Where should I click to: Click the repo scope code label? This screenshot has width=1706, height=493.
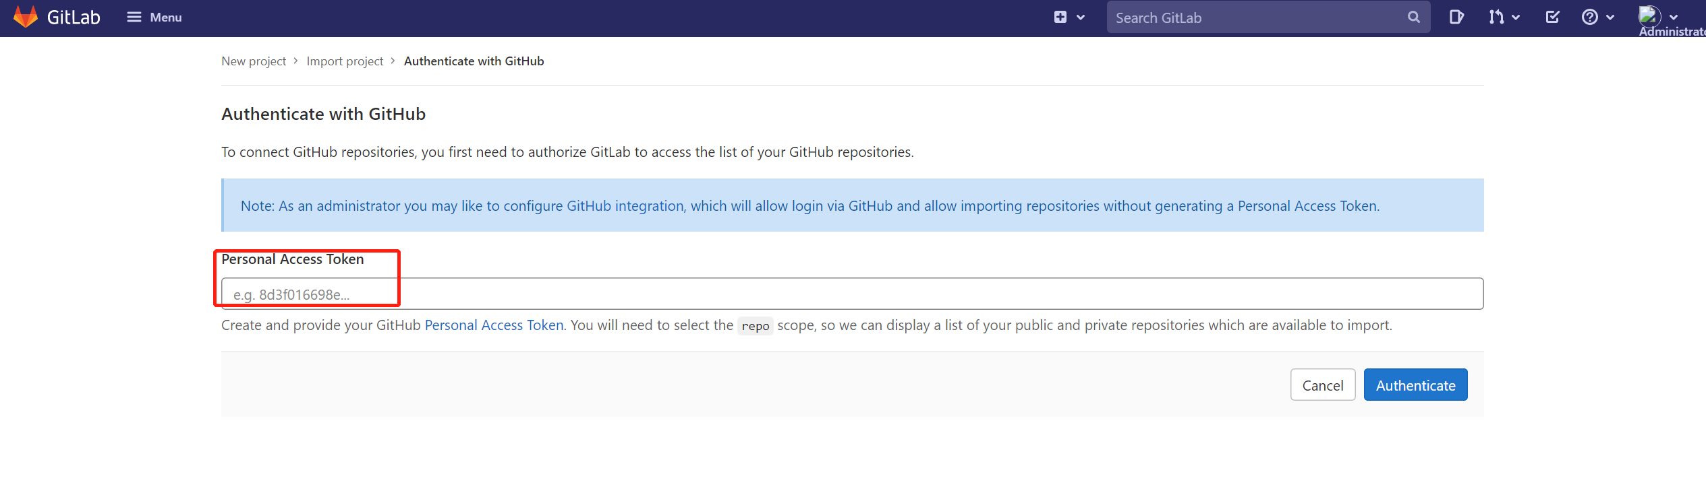pos(756,326)
